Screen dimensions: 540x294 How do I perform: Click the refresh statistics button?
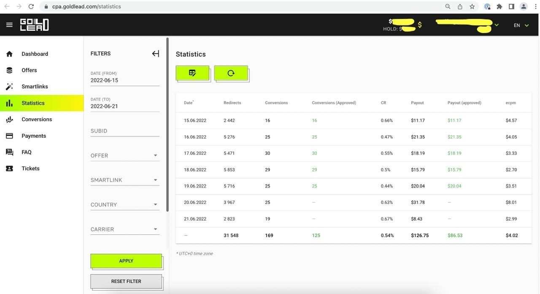pyautogui.click(x=231, y=73)
